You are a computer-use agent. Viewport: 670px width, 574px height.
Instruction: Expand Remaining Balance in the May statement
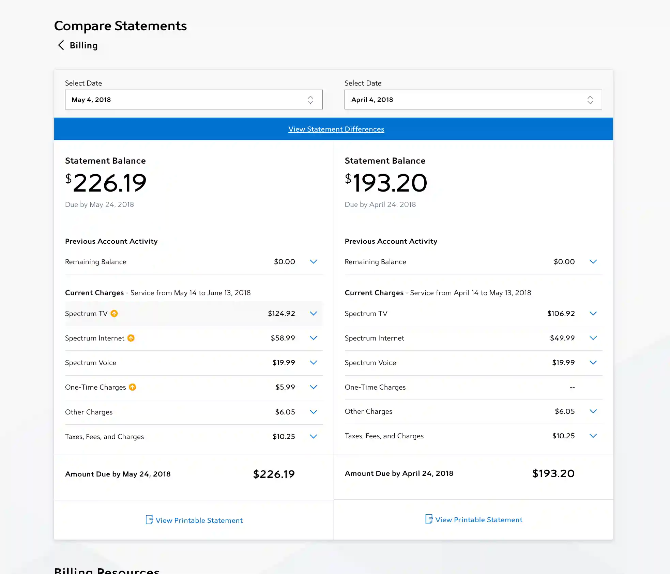click(314, 262)
